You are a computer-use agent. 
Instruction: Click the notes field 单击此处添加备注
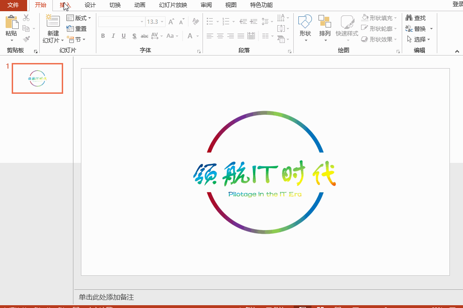tap(106, 297)
